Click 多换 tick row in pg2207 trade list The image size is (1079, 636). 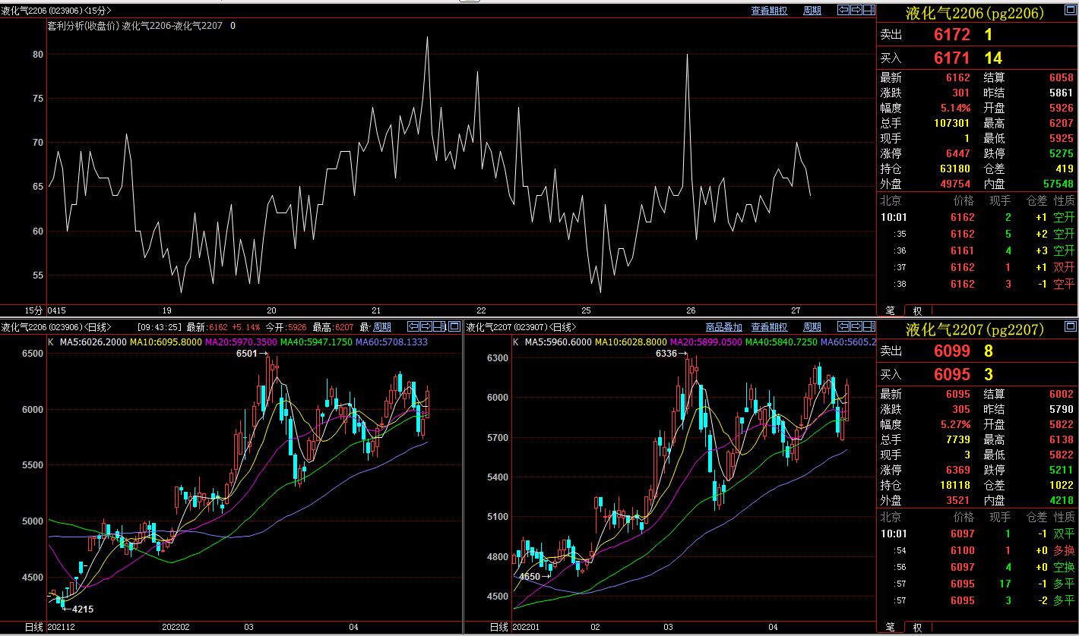pyautogui.click(x=977, y=550)
